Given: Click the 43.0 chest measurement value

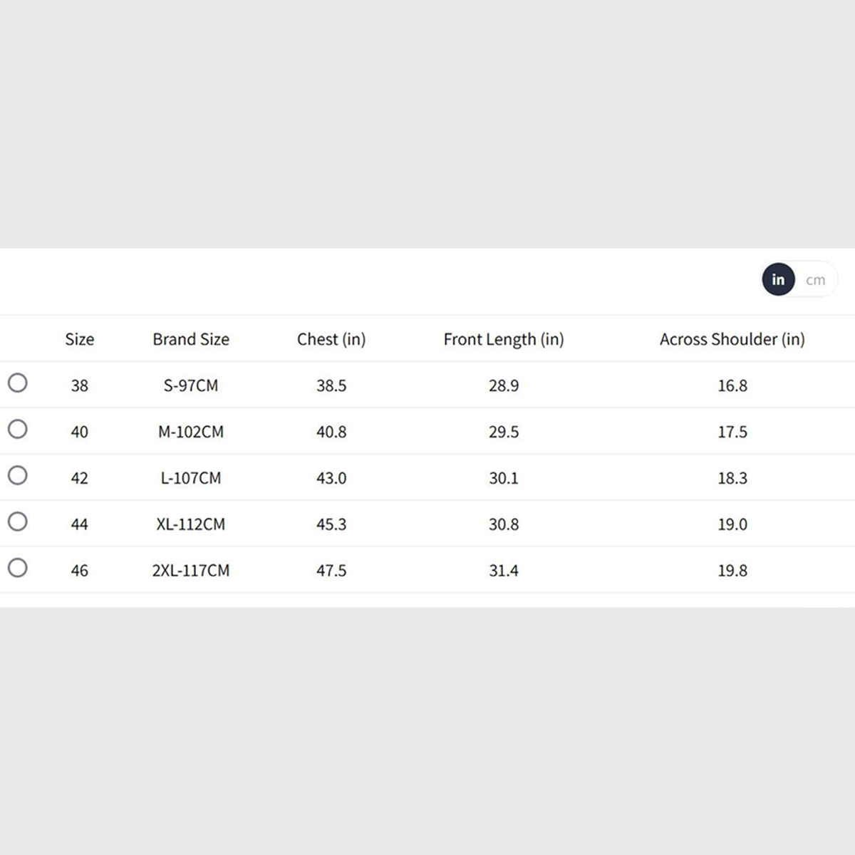Looking at the screenshot, I should tap(331, 478).
